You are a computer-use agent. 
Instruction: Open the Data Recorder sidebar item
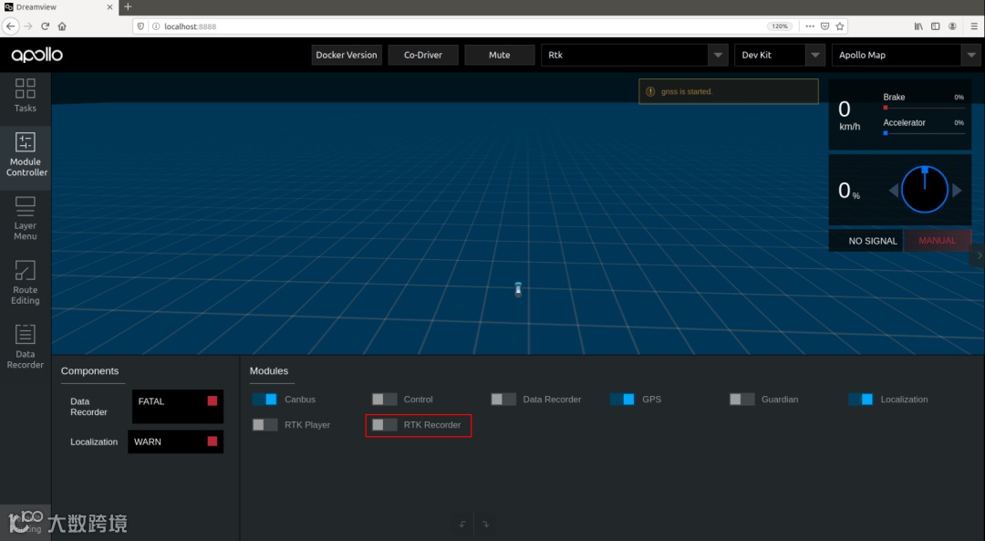point(26,346)
